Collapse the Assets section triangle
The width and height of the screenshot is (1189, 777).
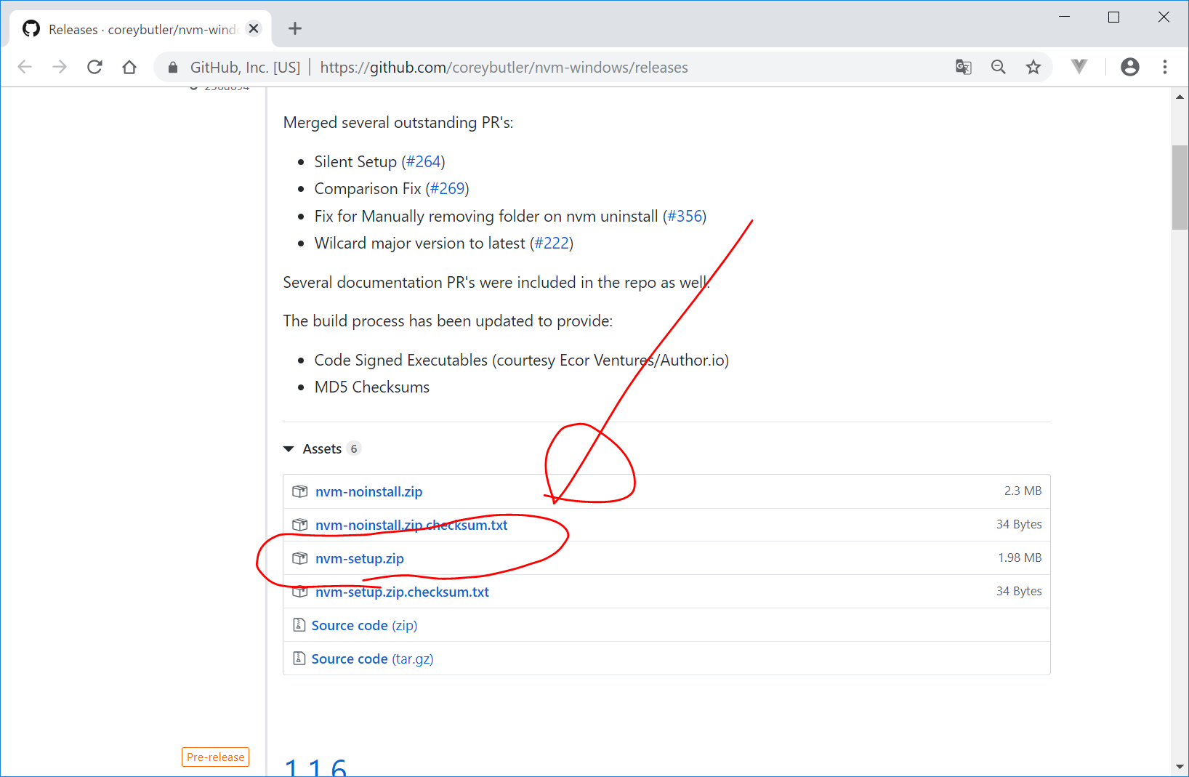coord(289,449)
